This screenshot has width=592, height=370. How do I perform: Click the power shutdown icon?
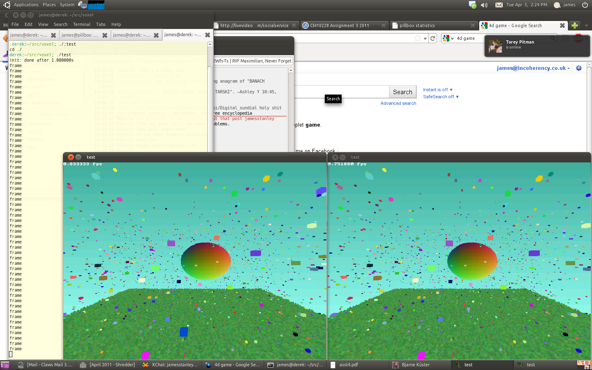coord(585,5)
